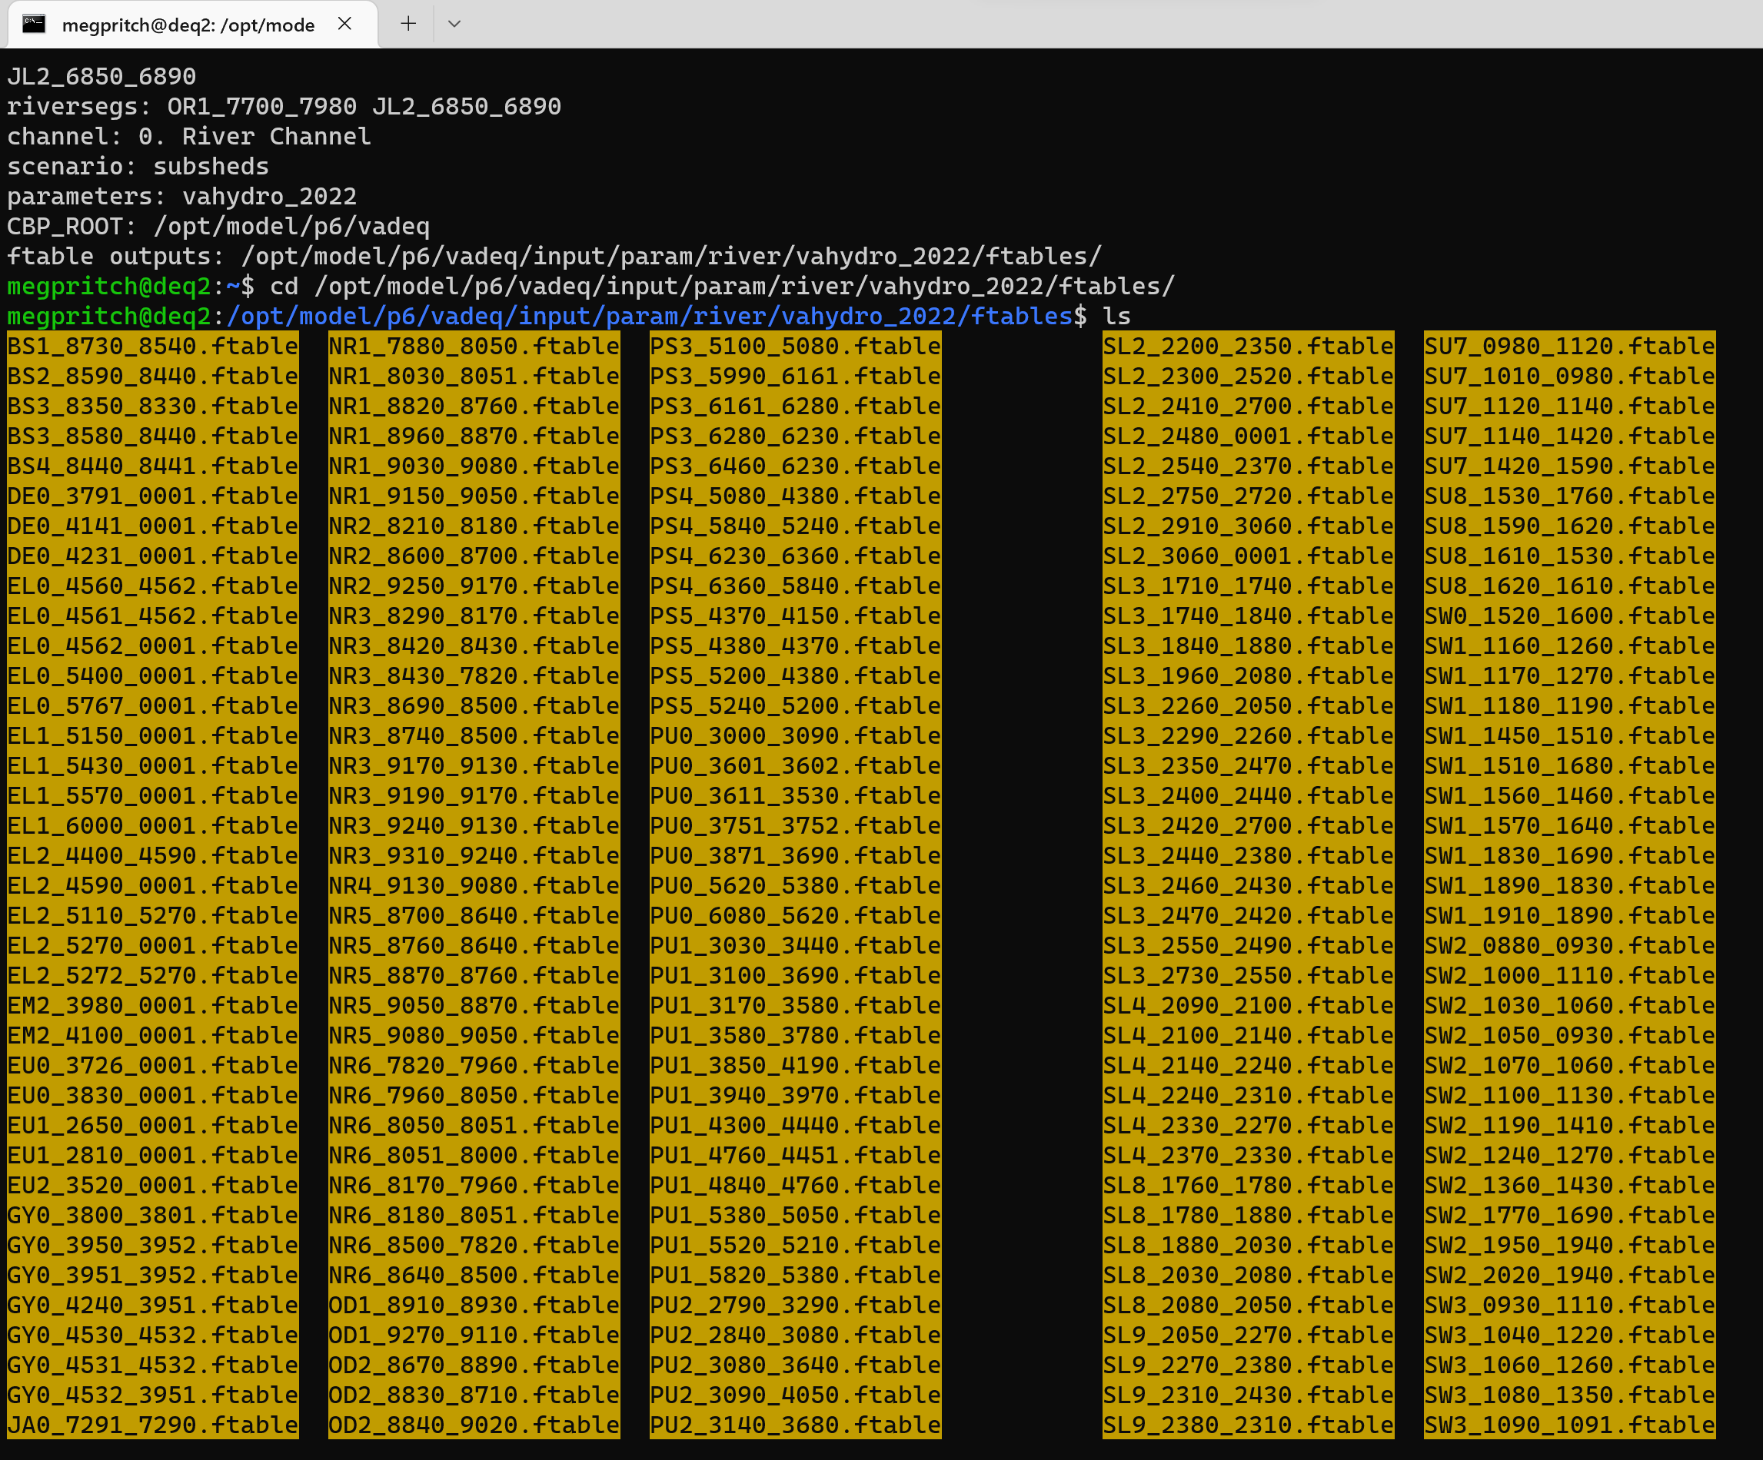This screenshot has width=1763, height=1460.
Task: Close the megpritch@deq2 tab
Action: click(x=345, y=25)
